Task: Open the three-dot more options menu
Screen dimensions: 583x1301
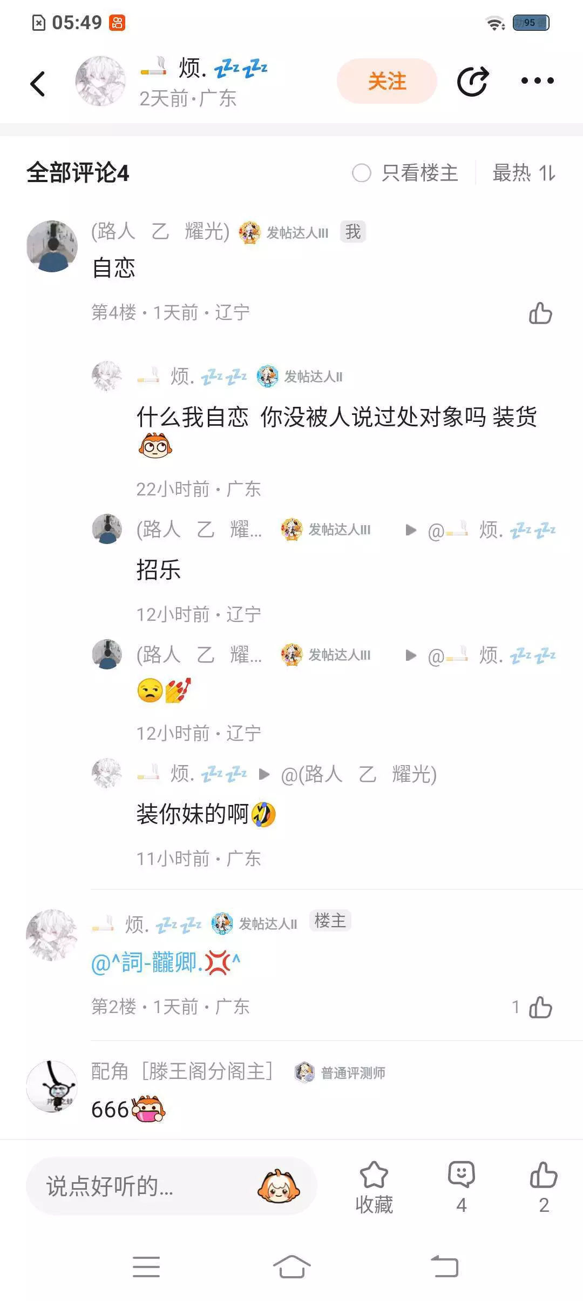Action: (x=537, y=81)
